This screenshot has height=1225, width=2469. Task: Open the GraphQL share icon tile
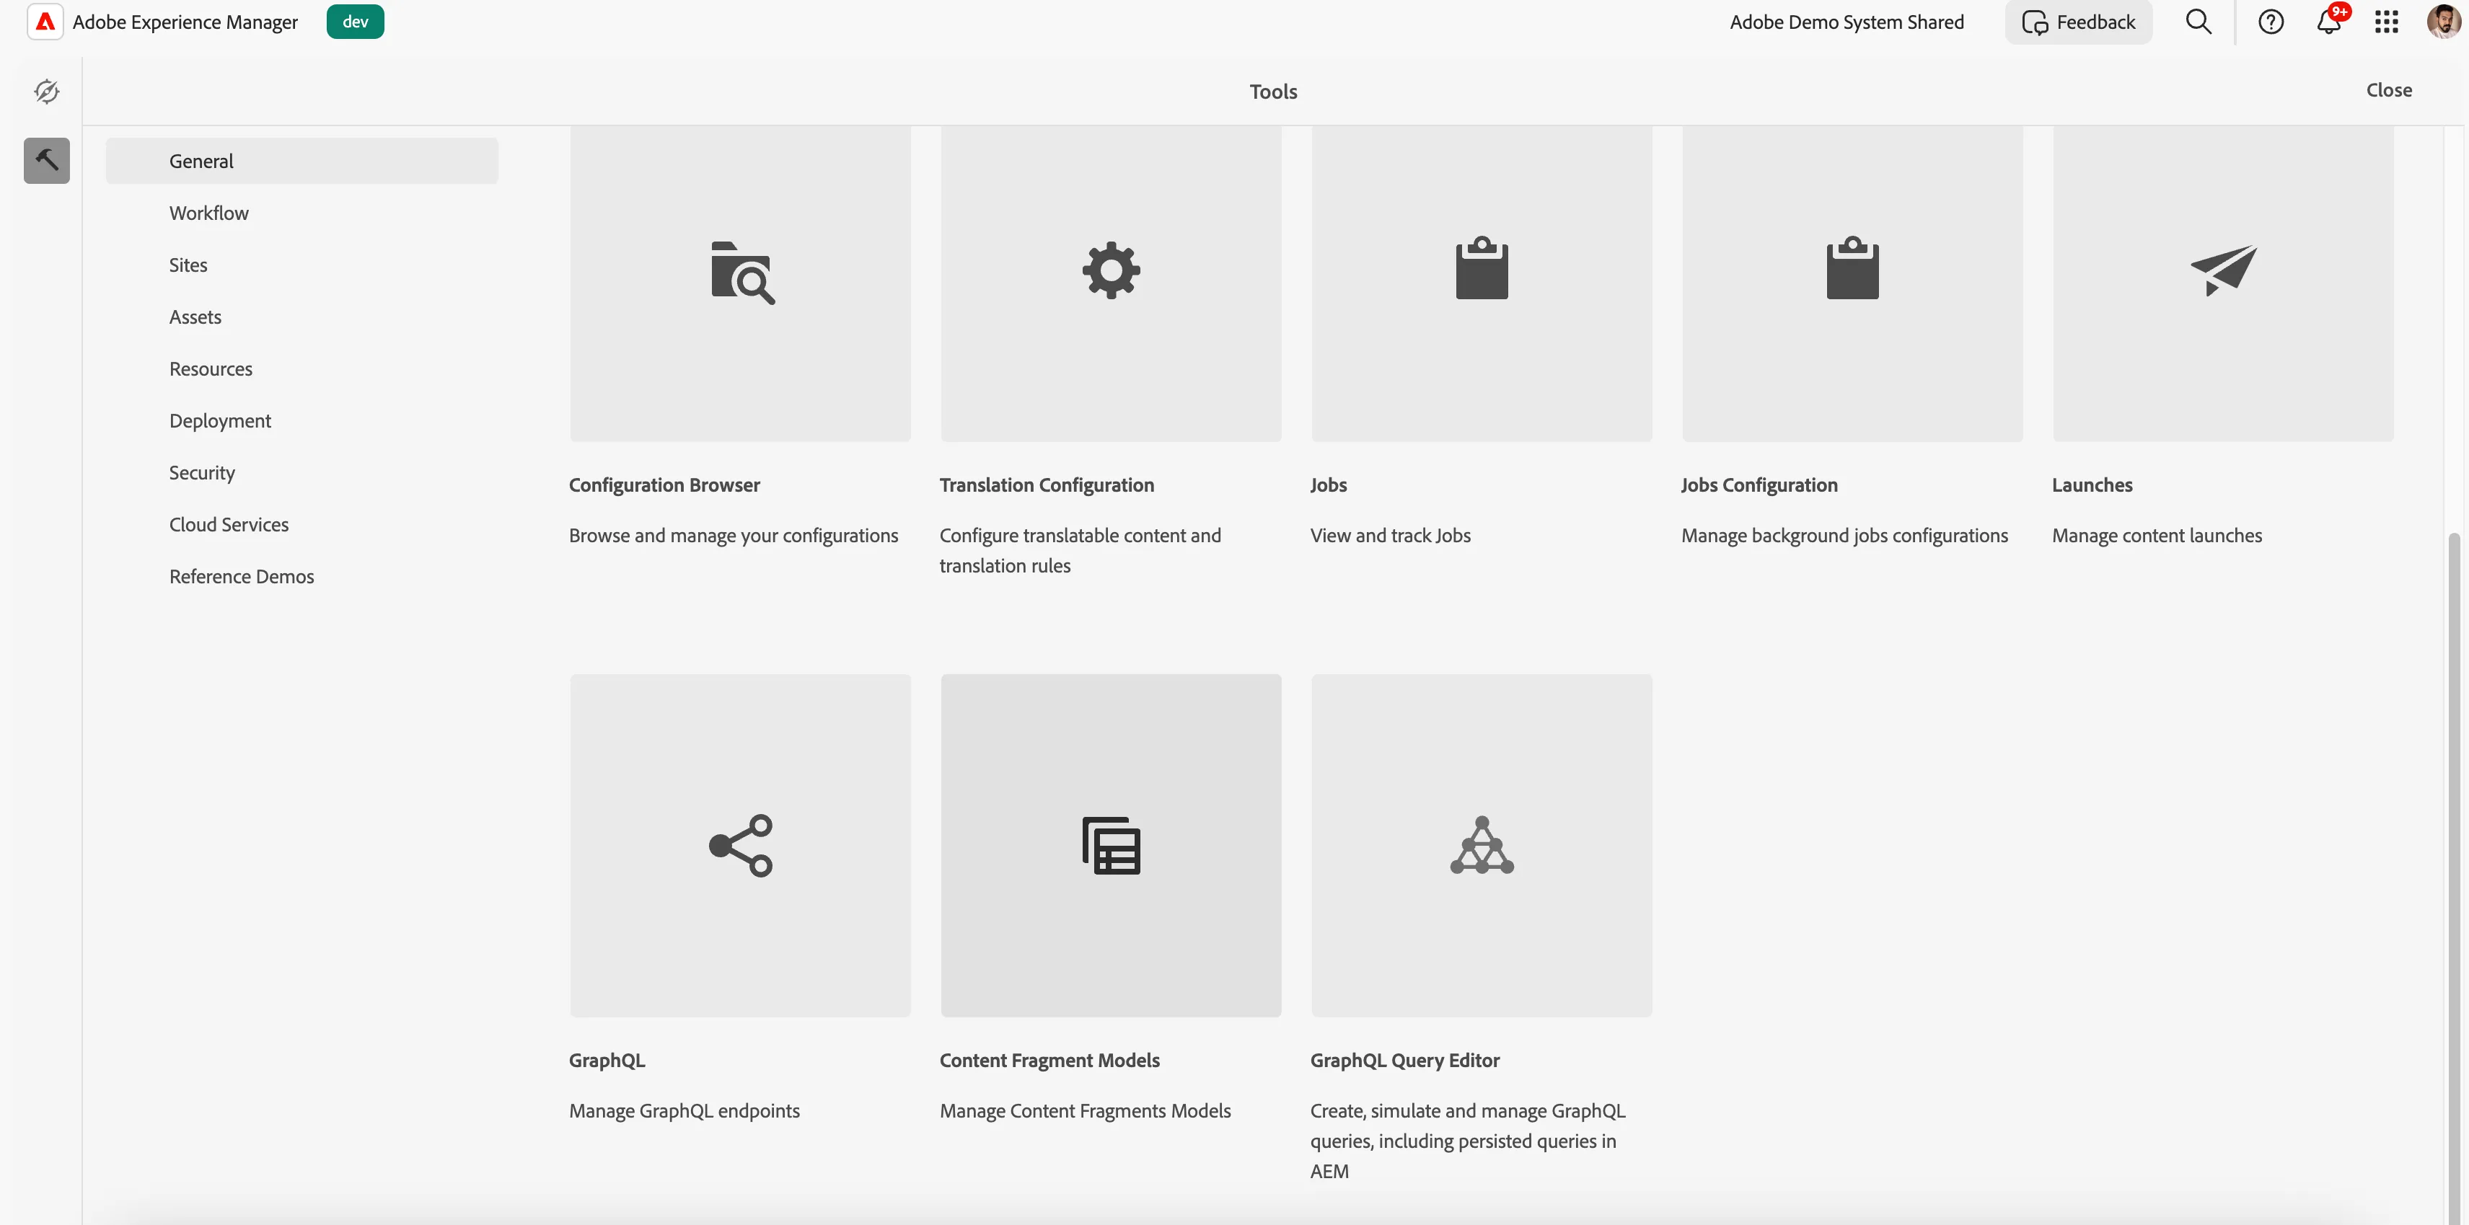pos(740,846)
